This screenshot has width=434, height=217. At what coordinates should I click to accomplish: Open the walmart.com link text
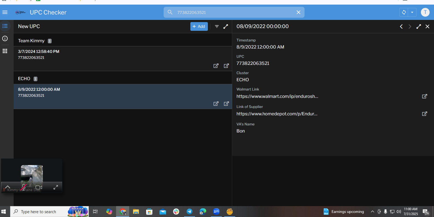pos(277,96)
